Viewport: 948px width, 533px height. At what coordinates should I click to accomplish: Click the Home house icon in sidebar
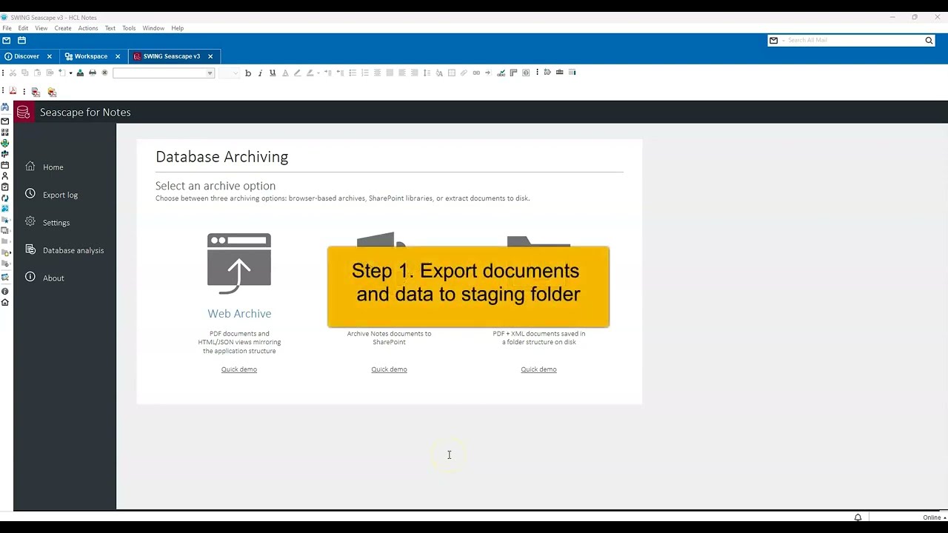pos(30,167)
